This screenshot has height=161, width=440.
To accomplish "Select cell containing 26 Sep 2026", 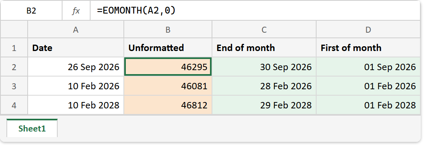I will click(75, 67).
